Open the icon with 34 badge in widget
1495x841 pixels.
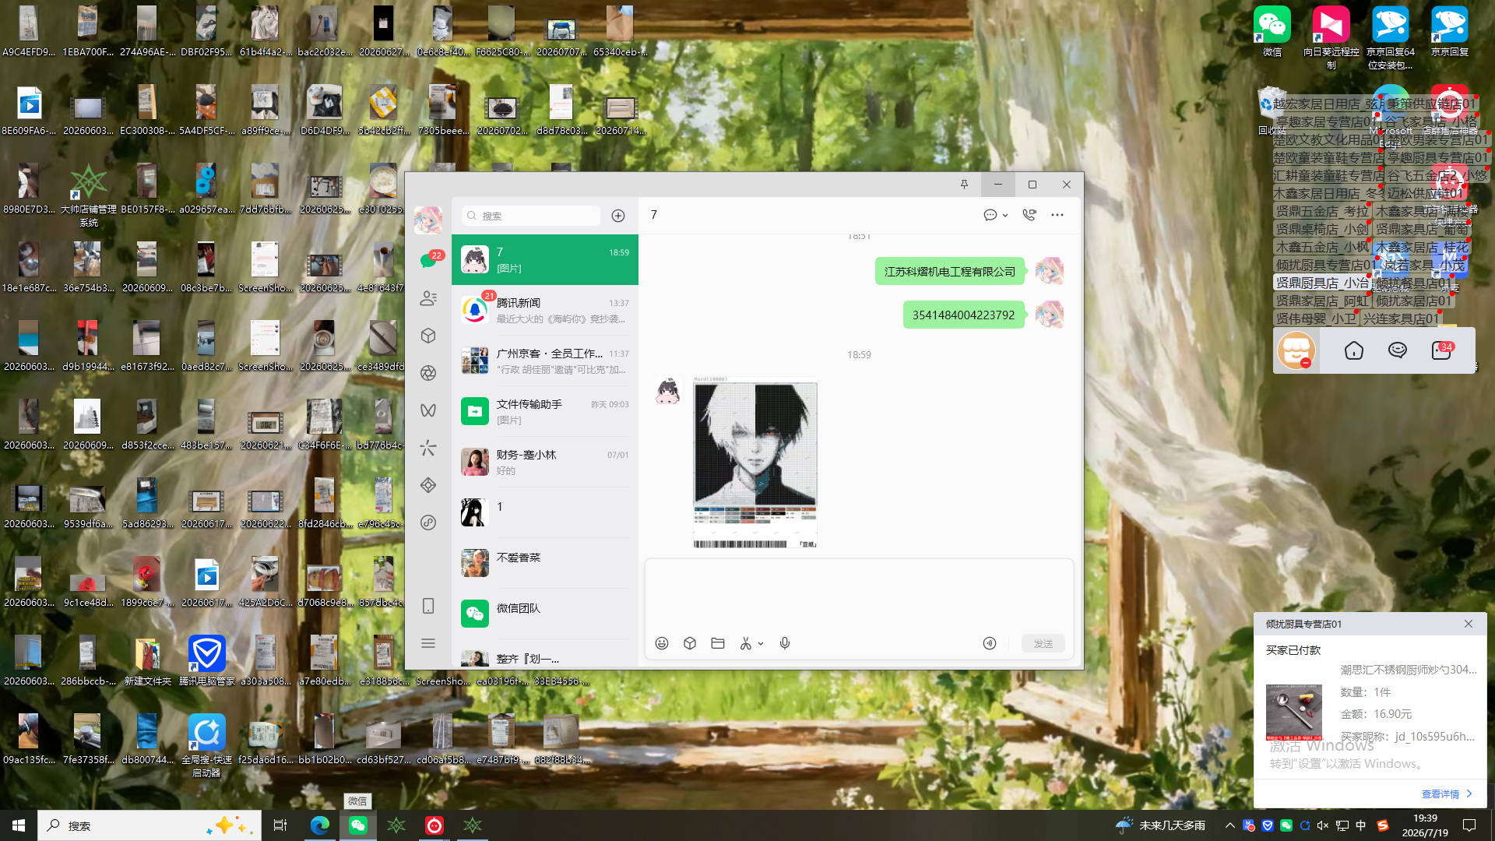[1442, 350]
